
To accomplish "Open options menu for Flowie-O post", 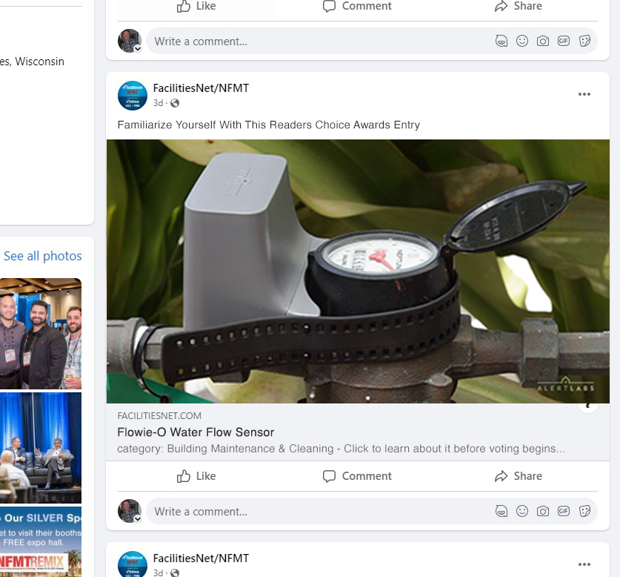I will point(584,94).
